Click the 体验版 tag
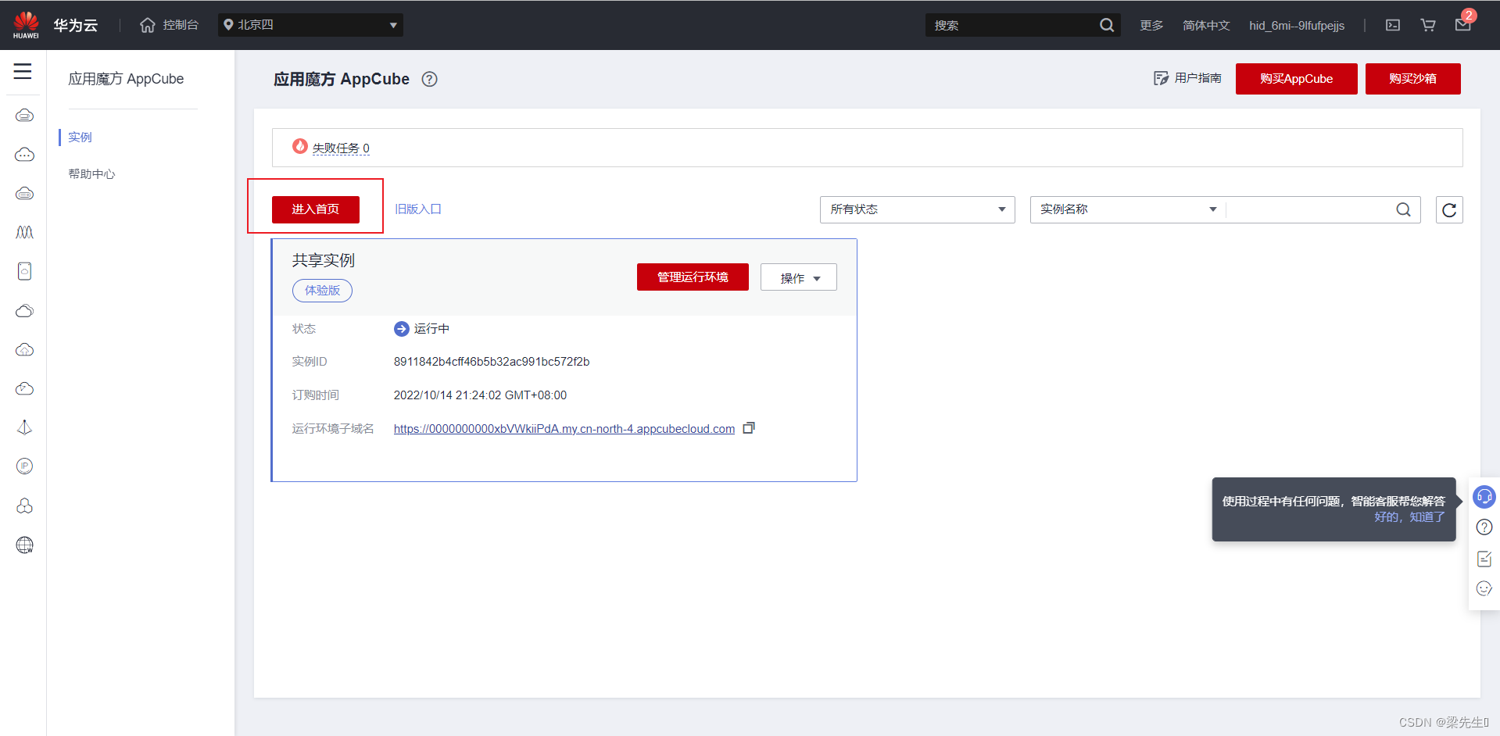Image resolution: width=1500 pixels, height=736 pixels. click(322, 291)
